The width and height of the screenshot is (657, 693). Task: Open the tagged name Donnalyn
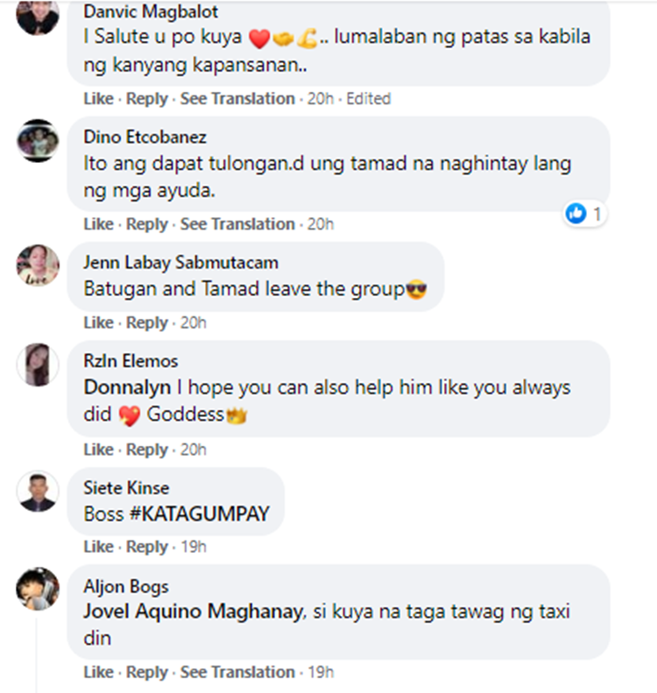[x=127, y=387]
